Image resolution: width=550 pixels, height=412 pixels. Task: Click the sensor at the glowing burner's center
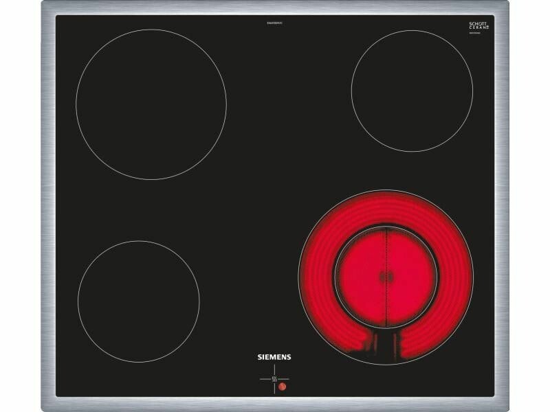[384, 276]
